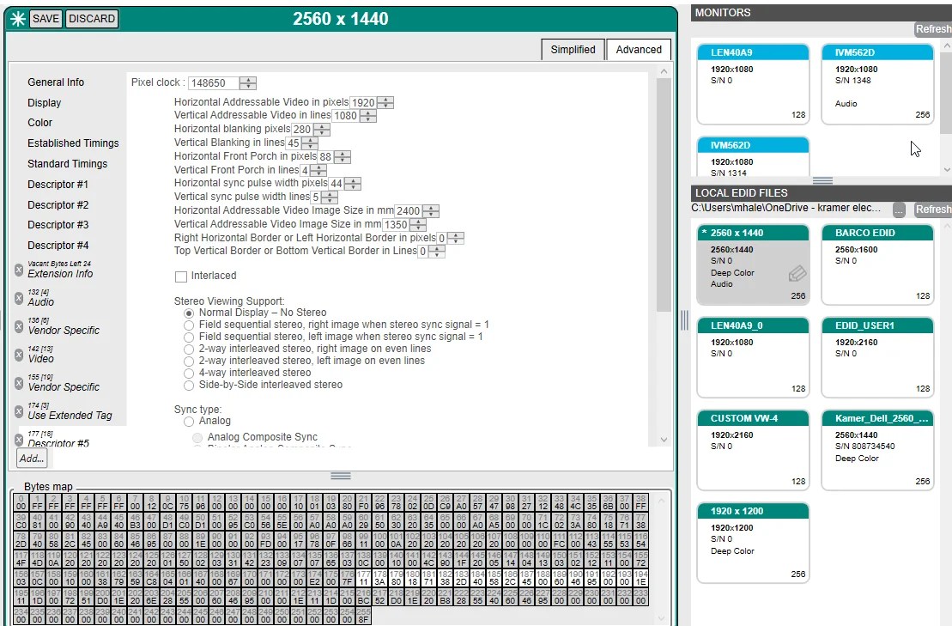Click the Vertical Image Size in mm stepper
Screen dimensions: 952x626
418,225
